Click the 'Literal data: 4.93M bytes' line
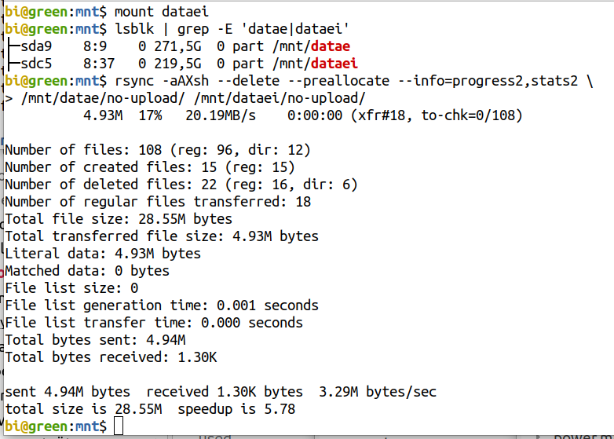 coord(102,254)
